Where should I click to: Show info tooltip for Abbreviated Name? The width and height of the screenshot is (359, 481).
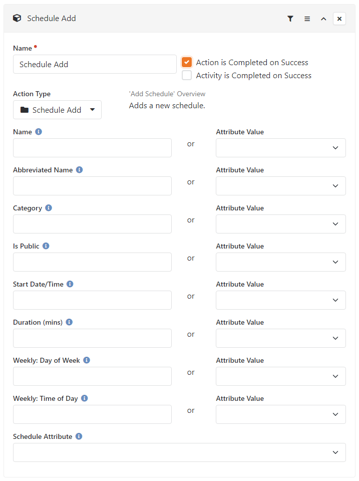[x=80, y=170]
